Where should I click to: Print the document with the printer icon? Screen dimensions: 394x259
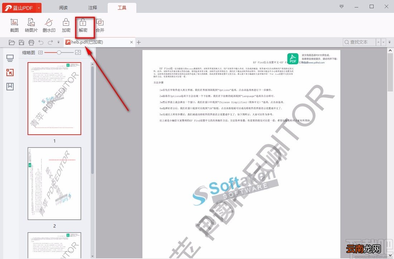[31, 43]
